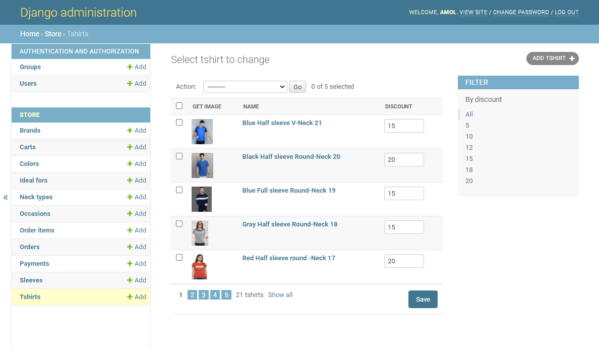This screenshot has height=350, width=599.
Task: Open the Home breadcrumb link
Action: (29, 34)
